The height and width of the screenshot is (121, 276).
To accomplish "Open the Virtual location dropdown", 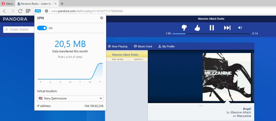I will point(70,98).
